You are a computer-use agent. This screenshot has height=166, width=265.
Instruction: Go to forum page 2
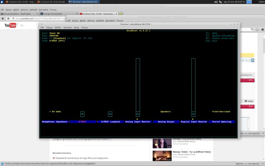pyautogui.click(x=249, y=60)
